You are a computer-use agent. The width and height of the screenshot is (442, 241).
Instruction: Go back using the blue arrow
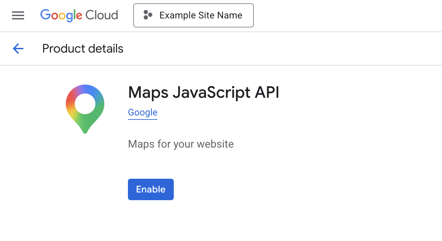tap(18, 49)
